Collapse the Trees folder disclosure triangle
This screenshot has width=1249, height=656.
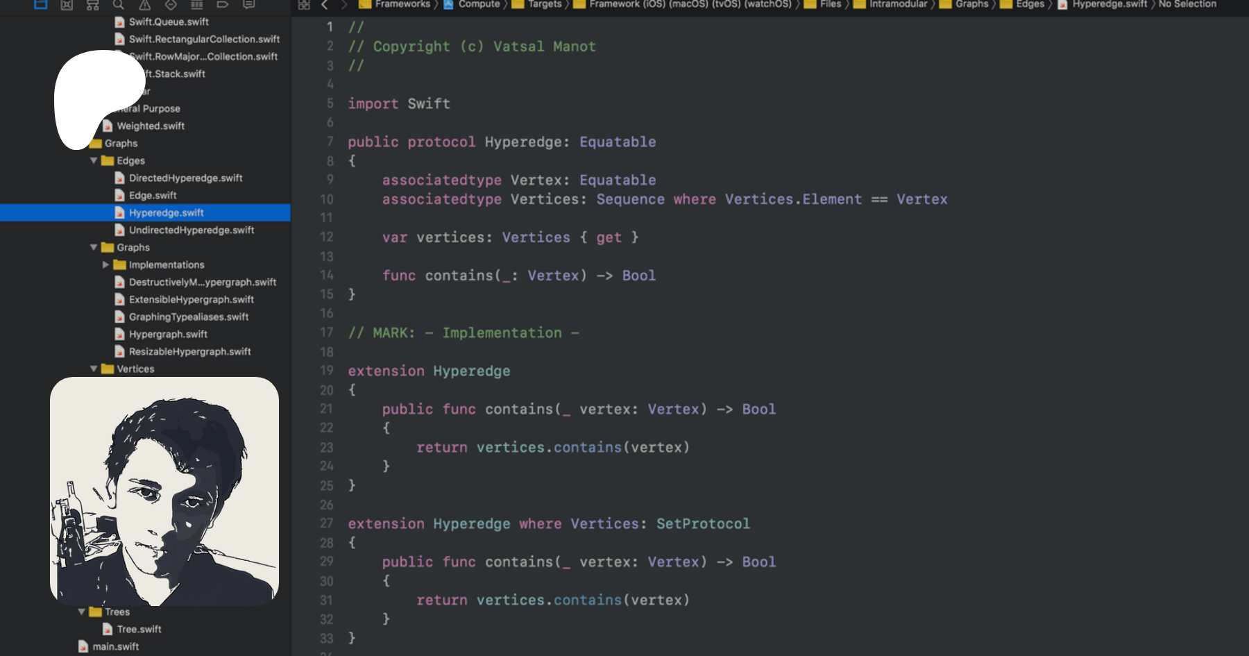tap(82, 612)
